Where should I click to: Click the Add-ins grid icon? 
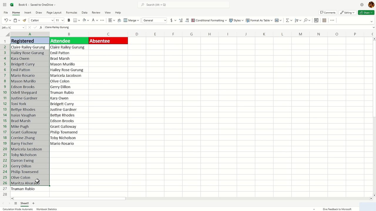(324, 20)
